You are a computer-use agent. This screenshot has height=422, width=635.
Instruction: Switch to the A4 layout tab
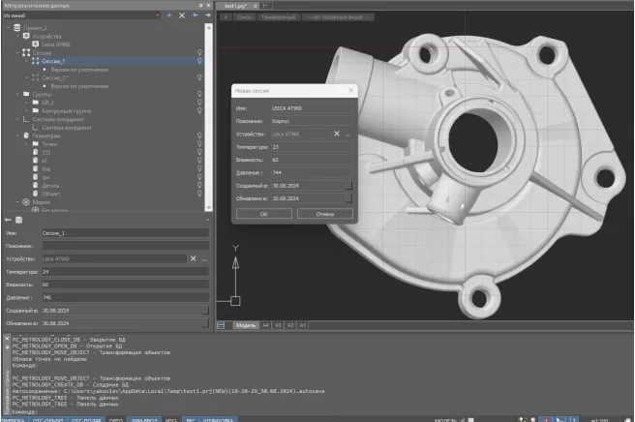coord(266,325)
